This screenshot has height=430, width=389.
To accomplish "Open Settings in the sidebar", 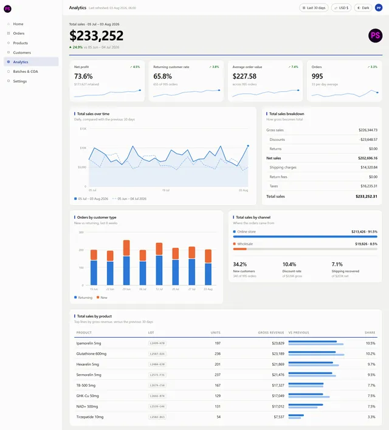I will pyautogui.click(x=31, y=81).
